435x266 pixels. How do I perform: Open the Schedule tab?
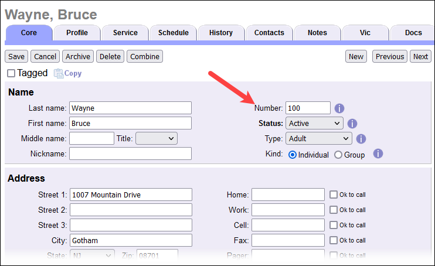(x=173, y=33)
